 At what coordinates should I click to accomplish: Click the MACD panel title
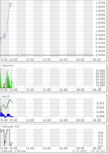click(x=6, y=96)
